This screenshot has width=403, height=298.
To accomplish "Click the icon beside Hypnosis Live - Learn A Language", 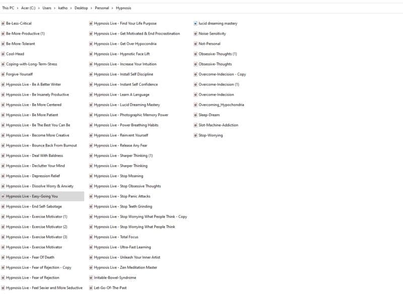I will click(x=91, y=95).
